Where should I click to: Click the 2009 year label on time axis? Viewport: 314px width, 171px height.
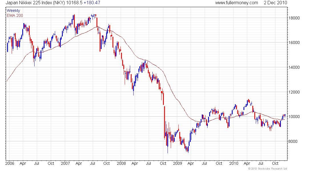click(x=178, y=163)
